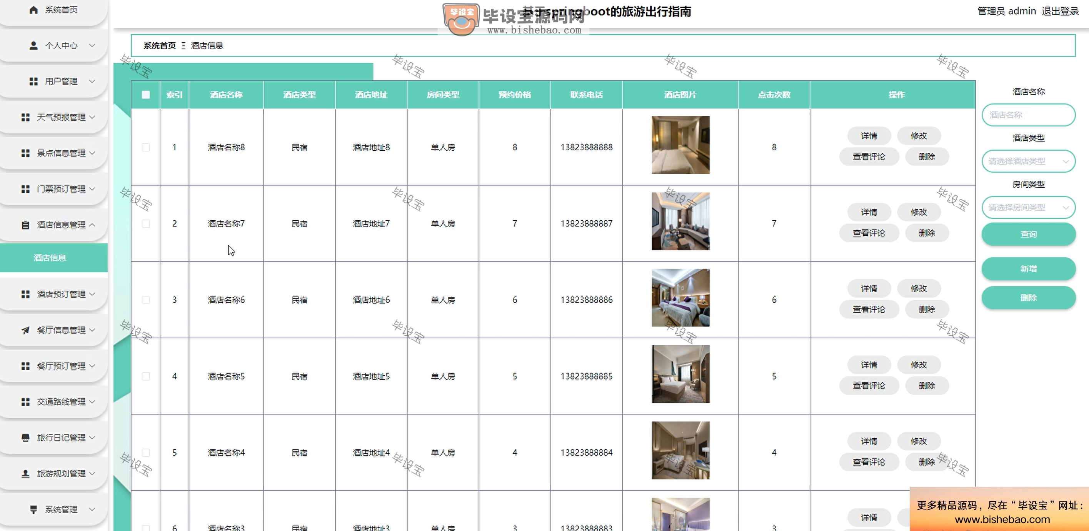The height and width of the screenshot is (531, 1089).
Task: Click the grid icon beside 餐厅预订管理
Action: (x=25, y=366)
